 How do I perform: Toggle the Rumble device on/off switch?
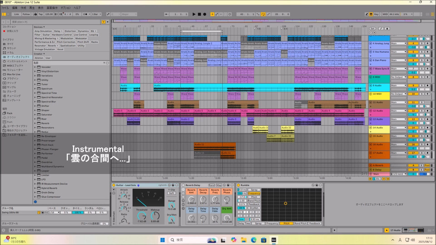point(238,185)
